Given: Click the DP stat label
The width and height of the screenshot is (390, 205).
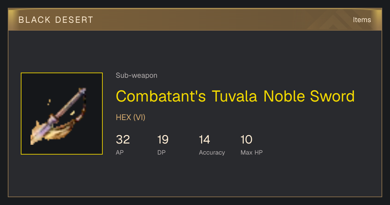Looking at the screenshot, I should [x=162, y=152].
